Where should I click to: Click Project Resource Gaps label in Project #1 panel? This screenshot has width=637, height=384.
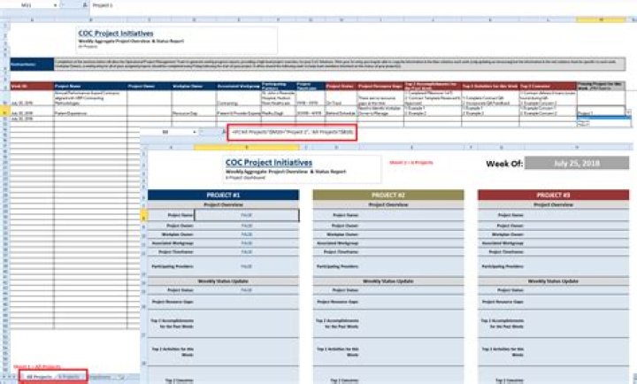173,302
